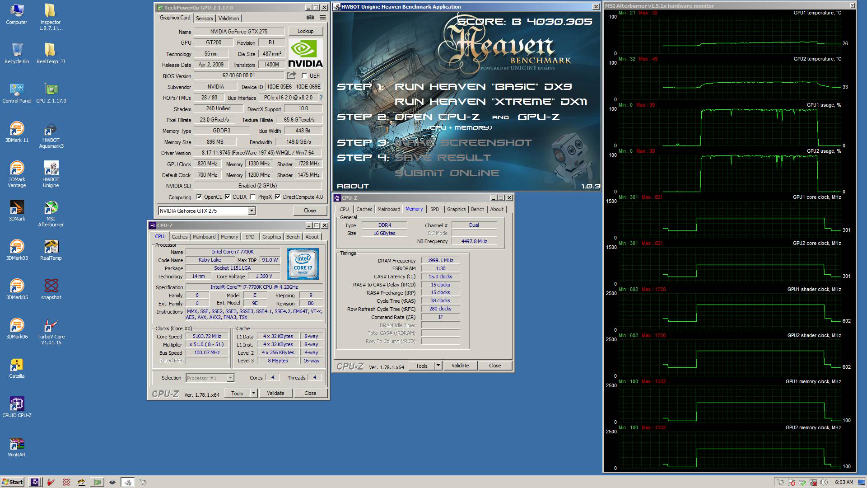Click Run Heaven "Xtreme" DX11 step
The image size is (867, 488).
(x=491, y=102)
